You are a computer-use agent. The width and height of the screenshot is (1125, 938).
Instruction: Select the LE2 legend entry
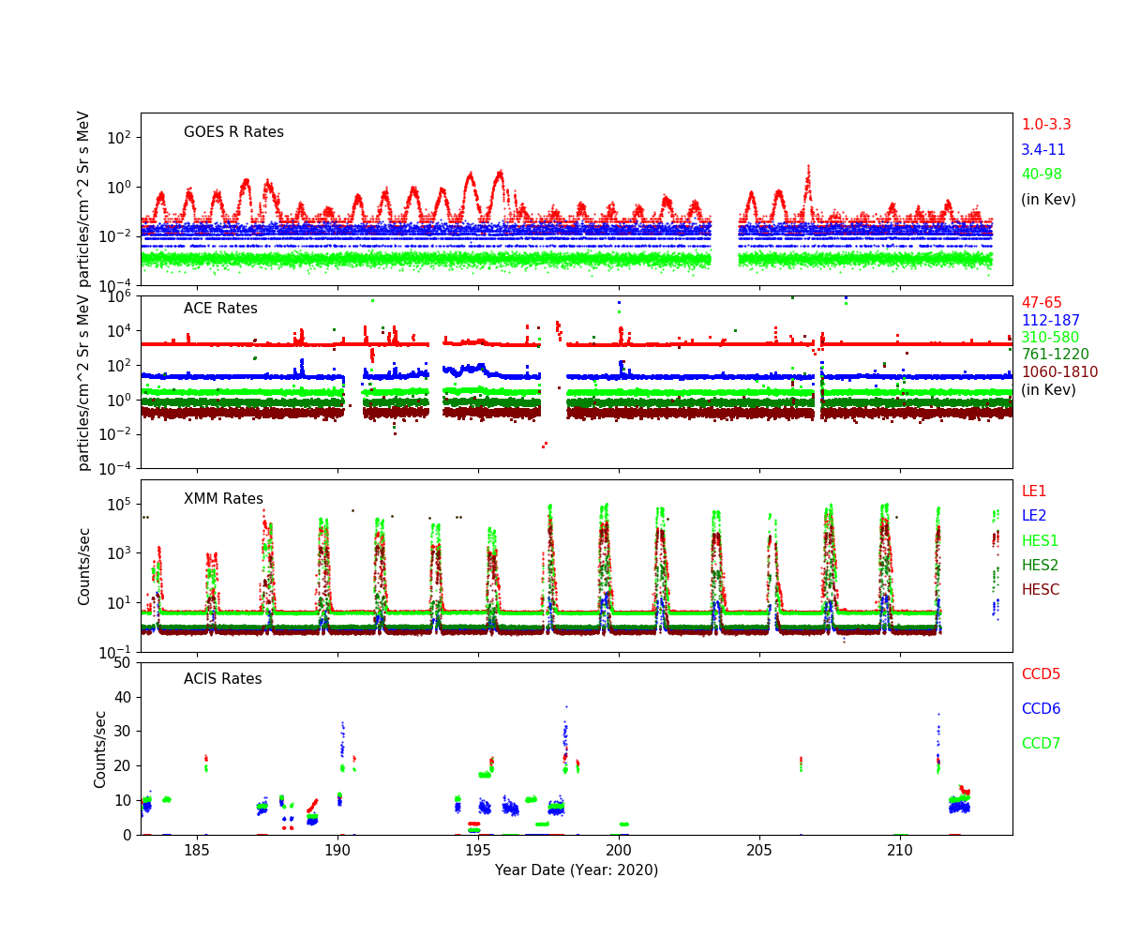1034,516
